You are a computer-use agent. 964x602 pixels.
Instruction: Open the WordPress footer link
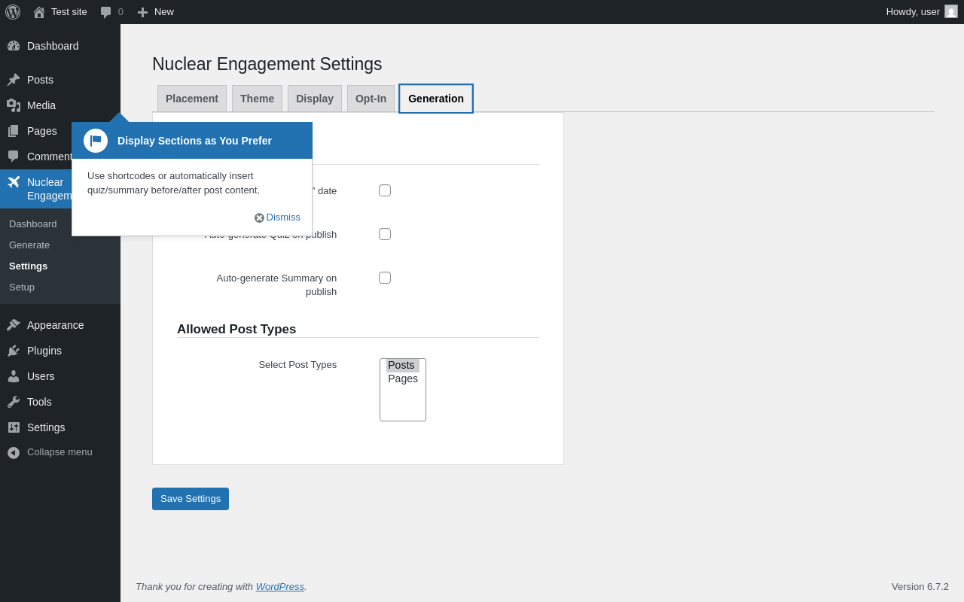(280, 586)
